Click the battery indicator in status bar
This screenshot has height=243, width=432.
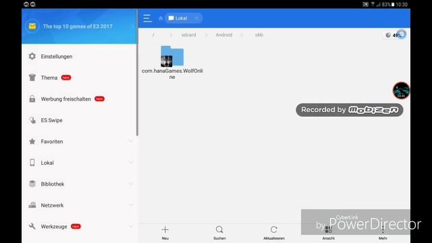click(393, 5)
